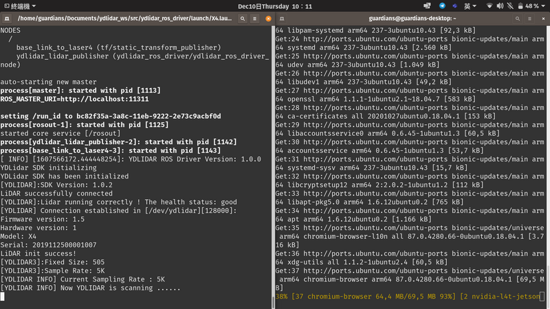Expand the system menu arrow beside battery
Screen dimensions: 550x309
click(543, 6)
